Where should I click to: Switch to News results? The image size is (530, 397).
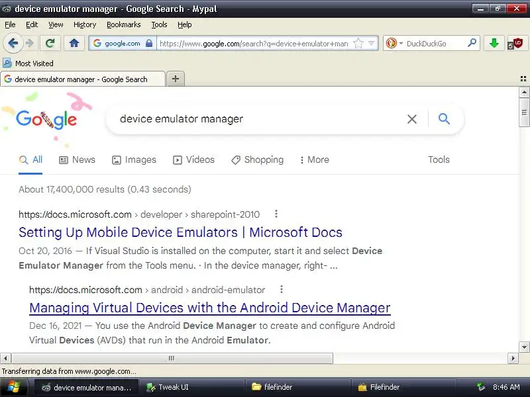77,159
